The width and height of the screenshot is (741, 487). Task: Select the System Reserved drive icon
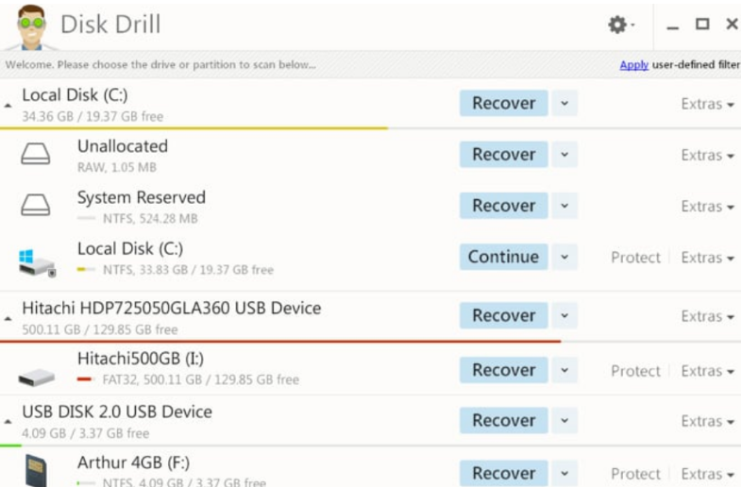click(x=36, y=207)
